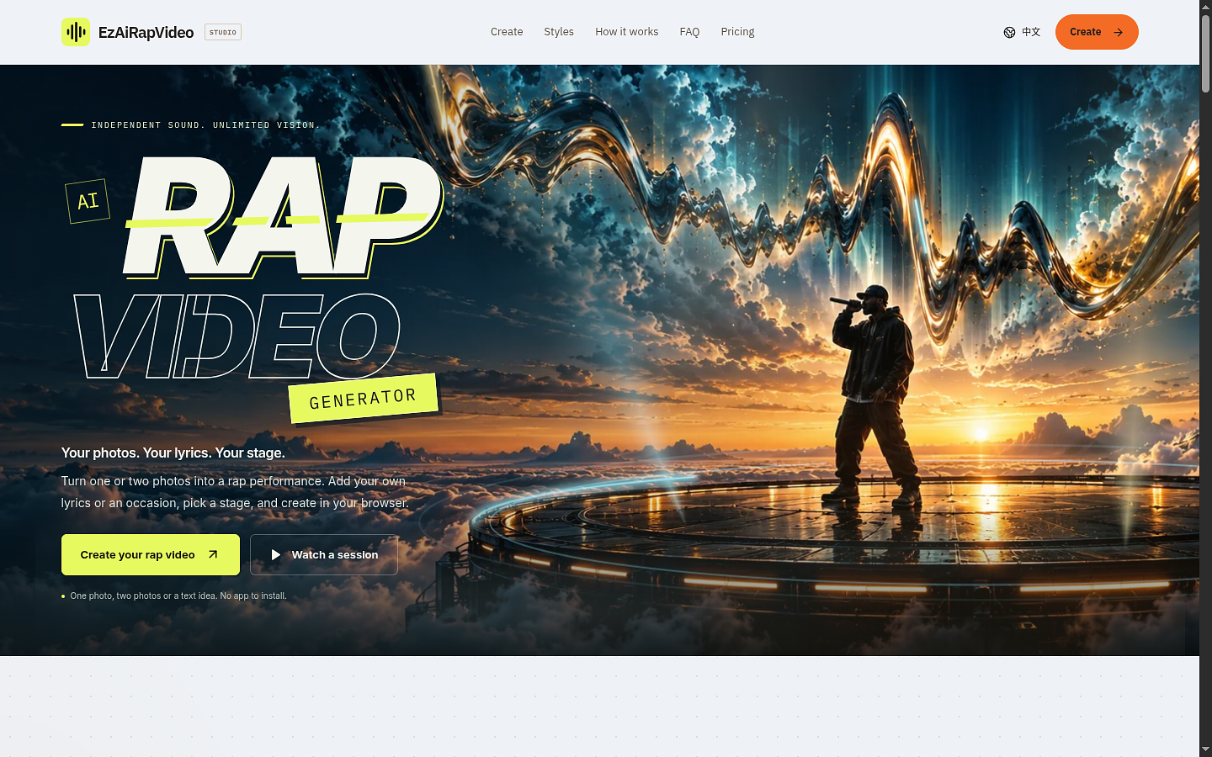Open the How it works link
This screenshot has width=1212, height=757.
[x=627, y=32]
